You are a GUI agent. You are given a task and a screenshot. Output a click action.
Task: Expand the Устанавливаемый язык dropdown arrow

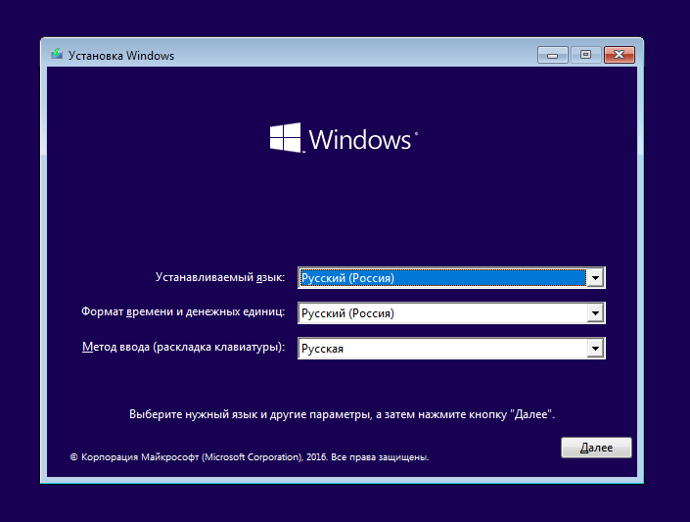coord(595,278)
